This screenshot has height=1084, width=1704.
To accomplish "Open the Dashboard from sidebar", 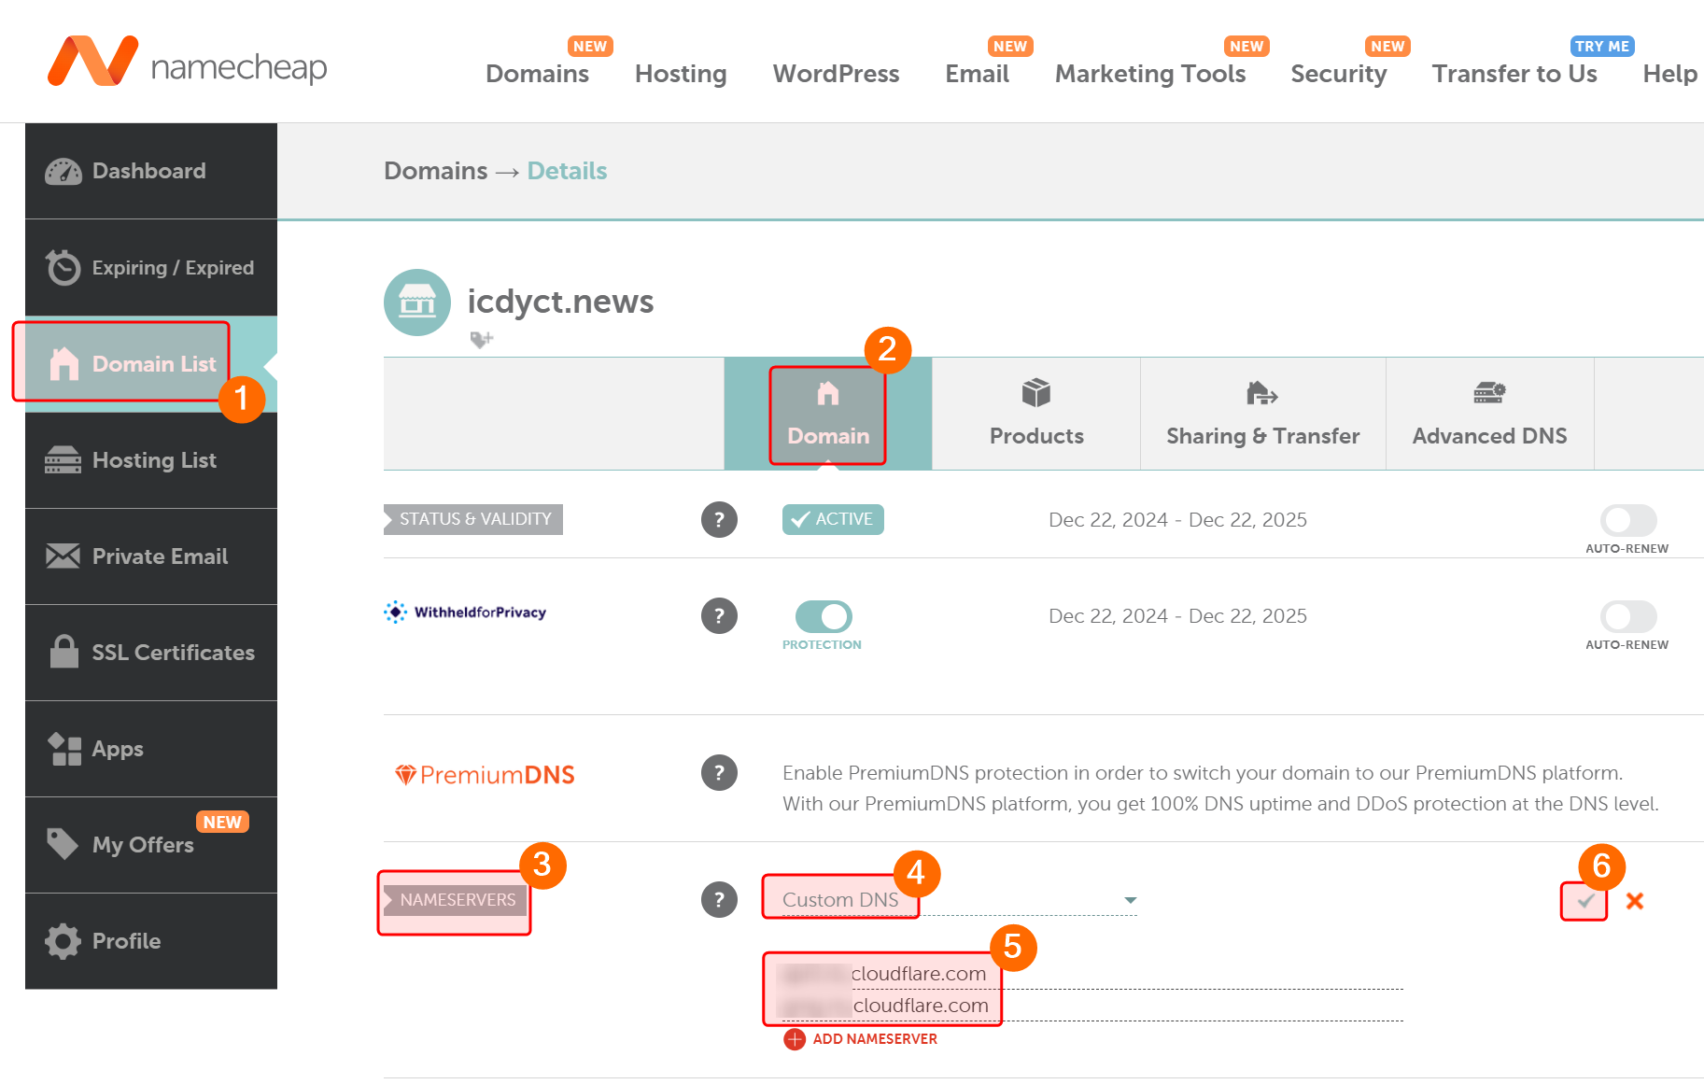I will click(x=149, y=171).
